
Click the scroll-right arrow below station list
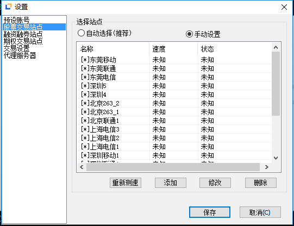click(266, 167)
